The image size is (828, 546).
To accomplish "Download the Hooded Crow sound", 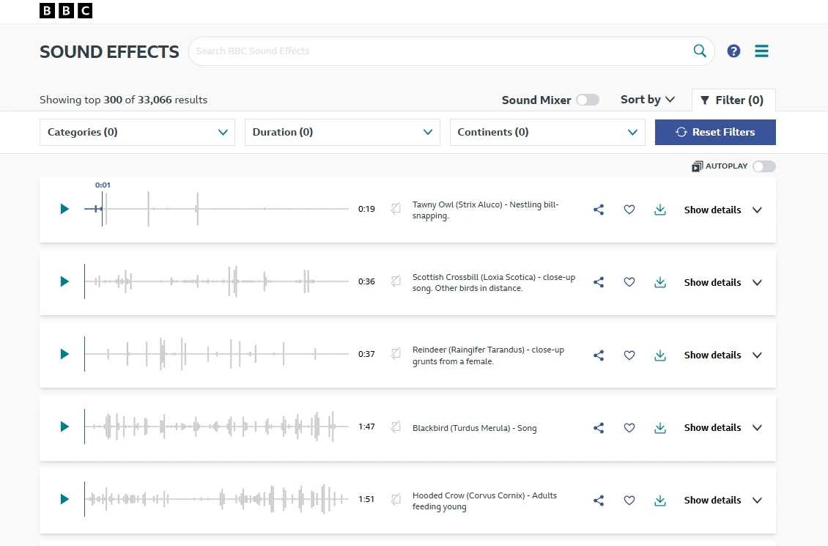I will coord(660,500).
